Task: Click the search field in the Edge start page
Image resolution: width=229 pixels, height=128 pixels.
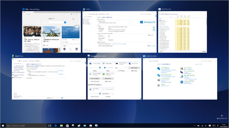Action: pos(50,22)
